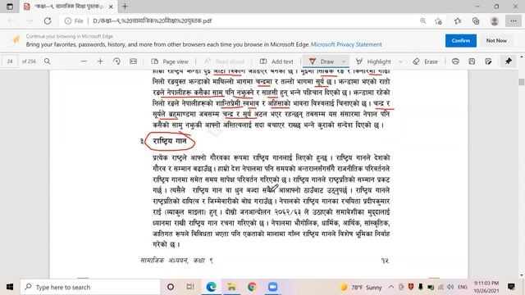Image resolution: width=525 pixels, height=295 pixels.
Task: Open a new browser tab
Action: click(x=125, y=7)
